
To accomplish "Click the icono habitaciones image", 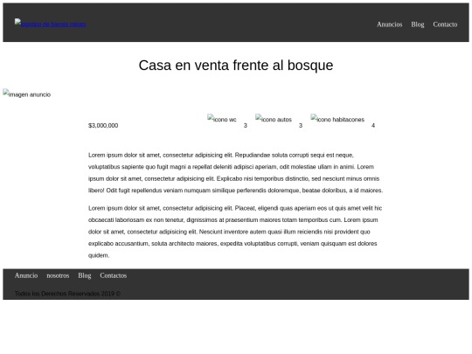I will click(337, 119).
